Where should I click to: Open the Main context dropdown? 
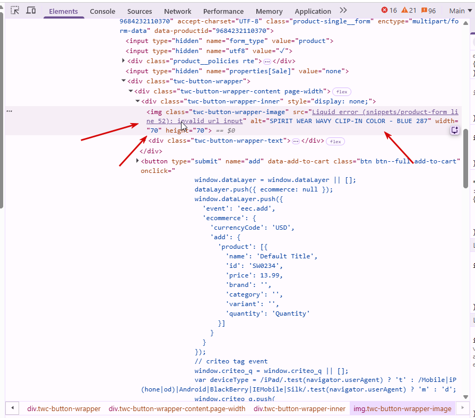coord(461,11)
